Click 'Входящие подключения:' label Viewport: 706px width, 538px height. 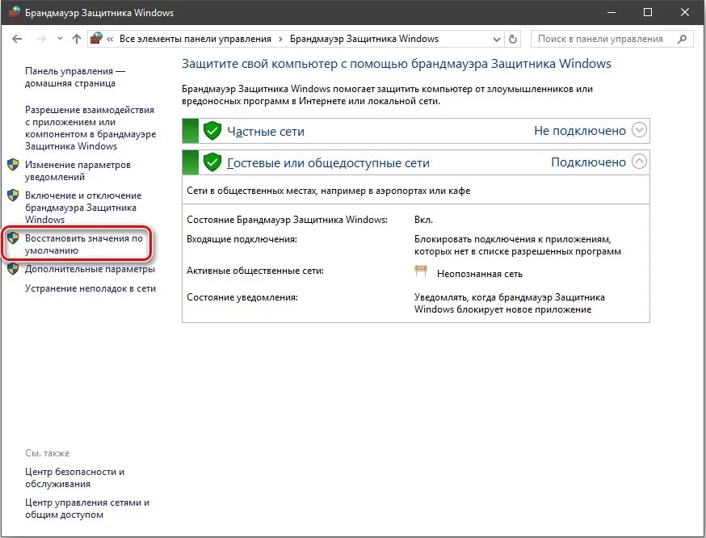[242, 239]
